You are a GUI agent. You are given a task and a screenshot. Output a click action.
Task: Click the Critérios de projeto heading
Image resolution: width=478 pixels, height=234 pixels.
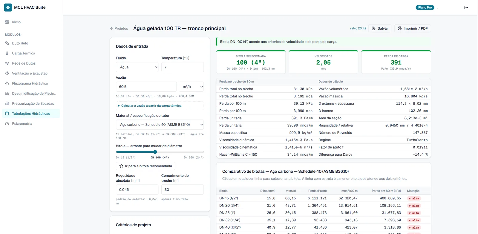[x=133, y=225]
